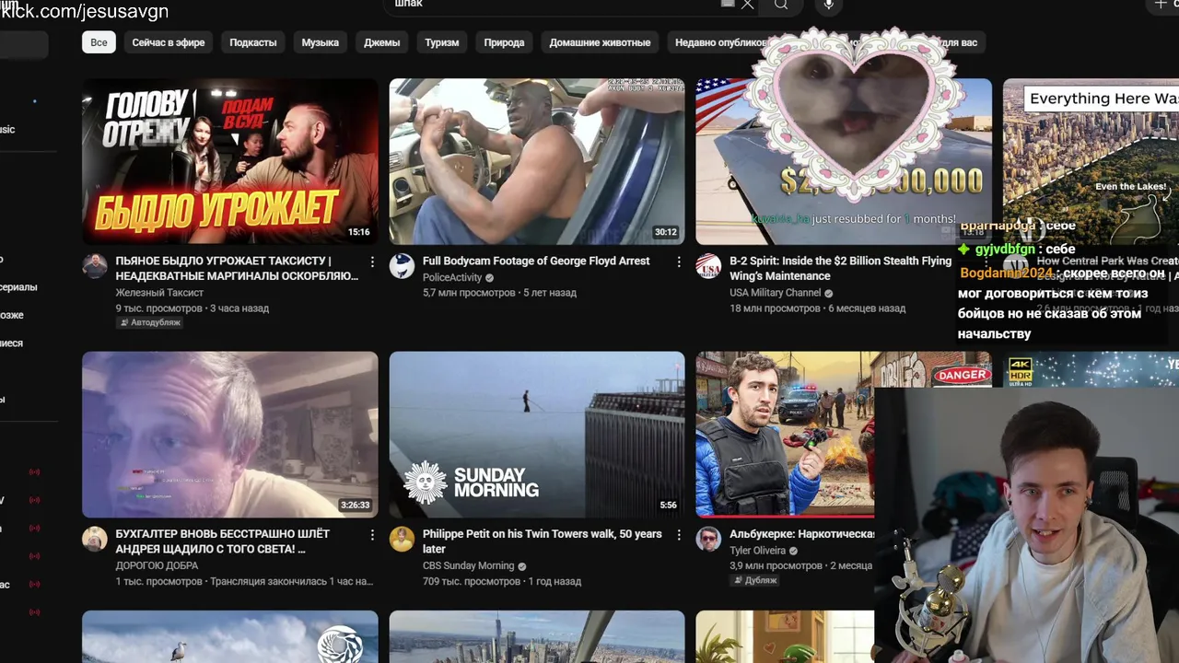Click the 15:16 duration label
Viewport: 1179px width, 663px height.
(359, 232)
